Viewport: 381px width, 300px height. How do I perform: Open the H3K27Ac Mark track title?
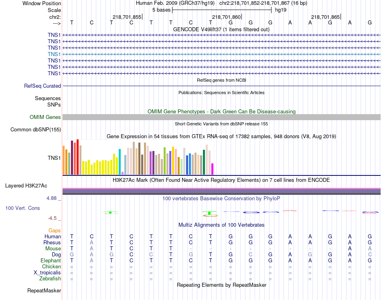pos(221,180)
